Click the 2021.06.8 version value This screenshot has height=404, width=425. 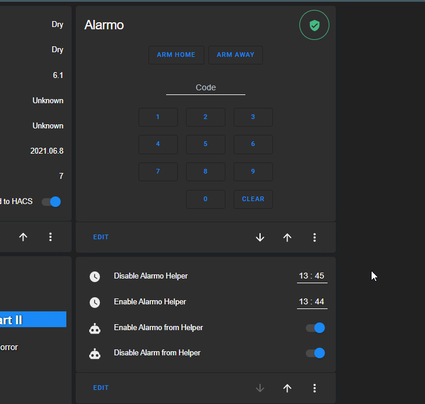point(47,151)
